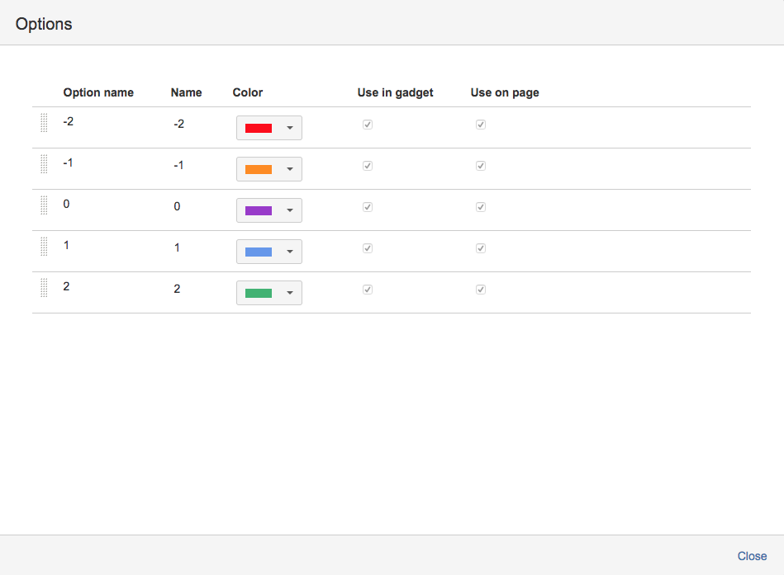Click the drag handle for option 1

point(44,246)
